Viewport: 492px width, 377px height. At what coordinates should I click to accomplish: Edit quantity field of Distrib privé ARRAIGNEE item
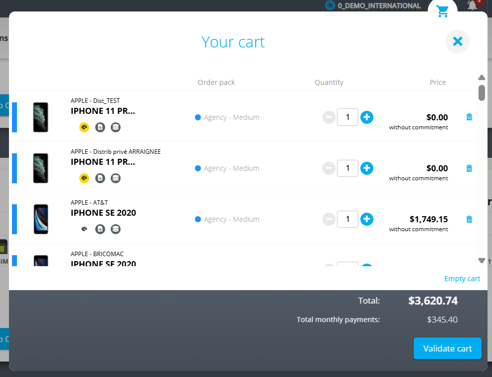pyautogui.click(x=347, y=168)
